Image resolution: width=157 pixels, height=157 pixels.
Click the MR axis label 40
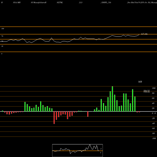153,103
